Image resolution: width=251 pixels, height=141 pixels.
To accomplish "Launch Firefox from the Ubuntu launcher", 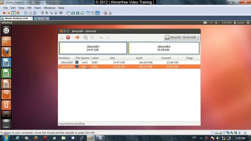I will pos(6,52).
